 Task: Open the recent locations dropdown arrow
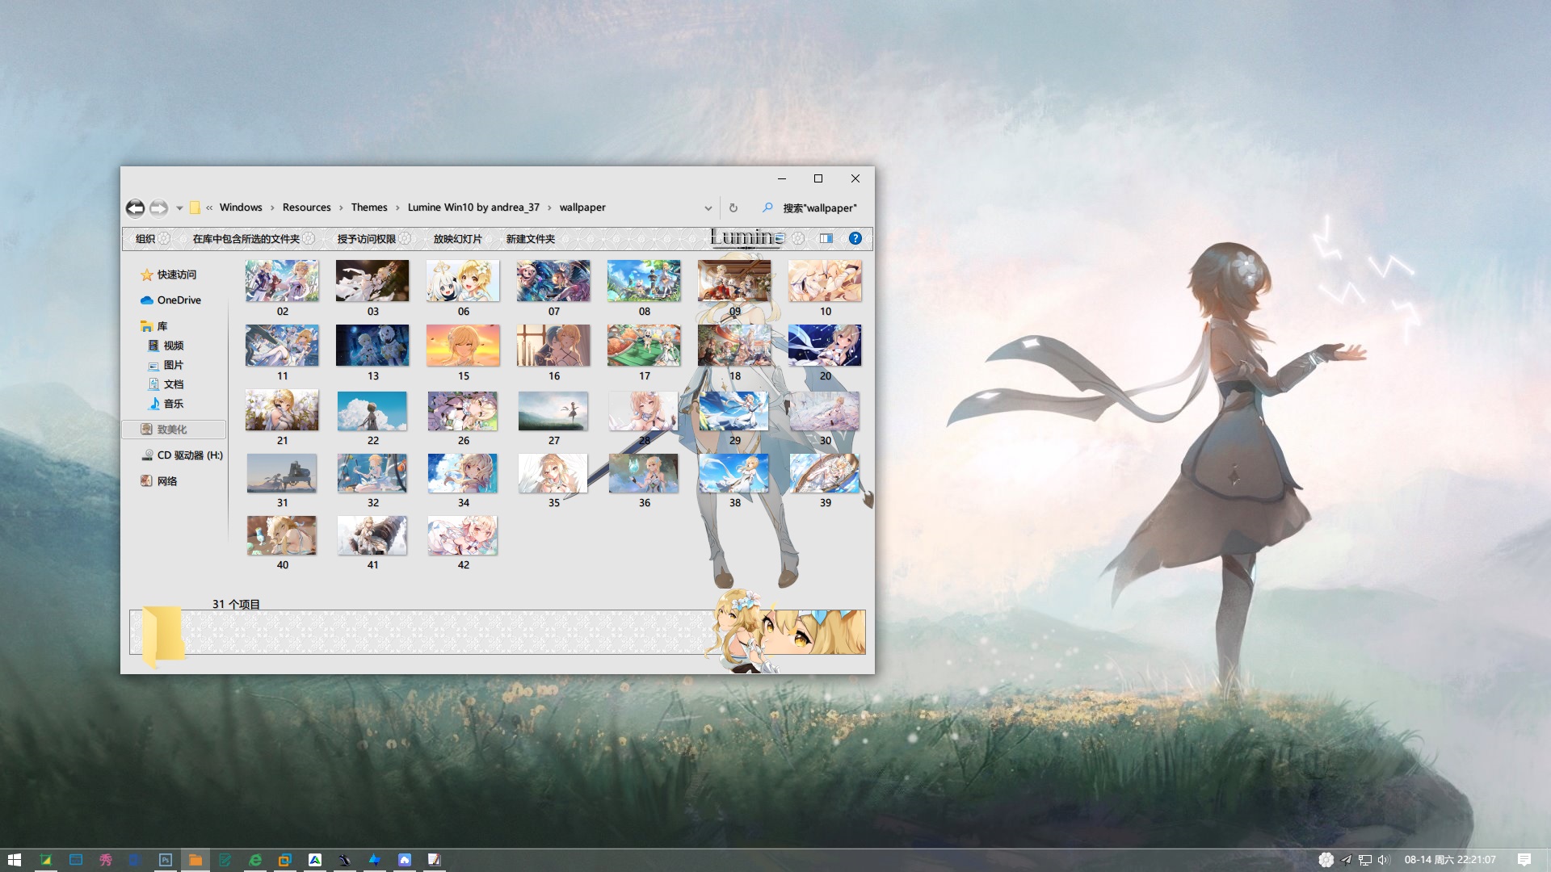[179, 208]
